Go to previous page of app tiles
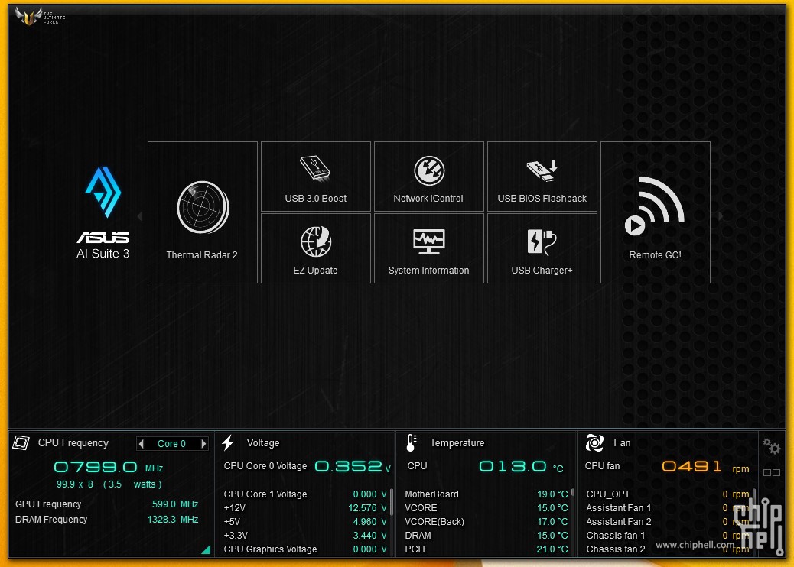The width and height of the screenshot is (794, 567). coord(140,216)
